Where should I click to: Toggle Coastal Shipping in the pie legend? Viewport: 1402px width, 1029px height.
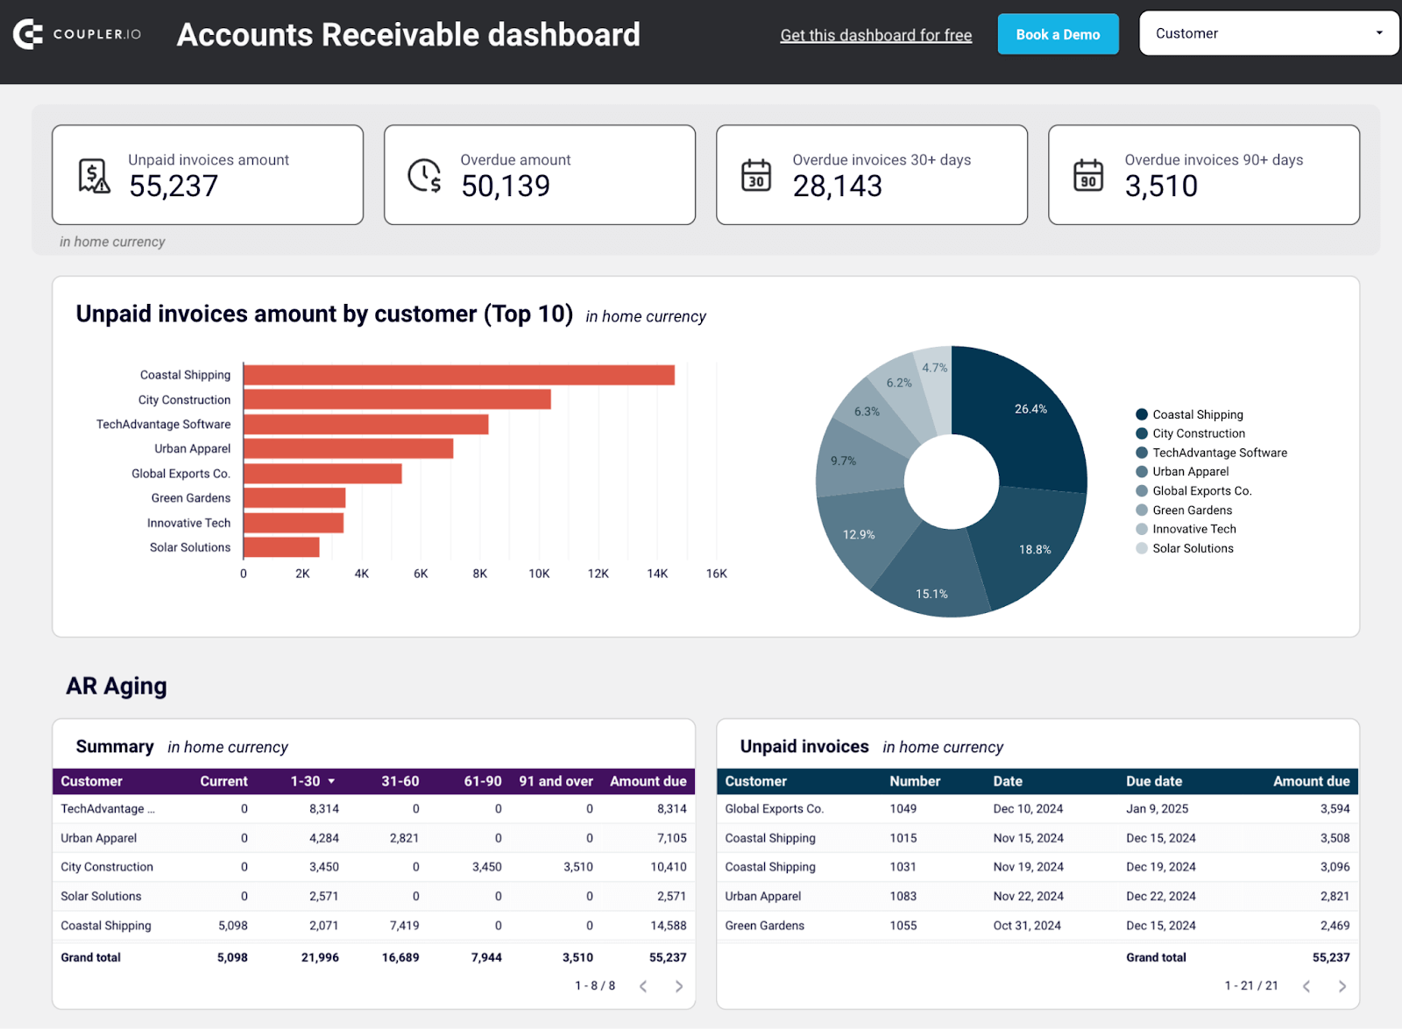pyautogui.click(x=1198, y=414)
